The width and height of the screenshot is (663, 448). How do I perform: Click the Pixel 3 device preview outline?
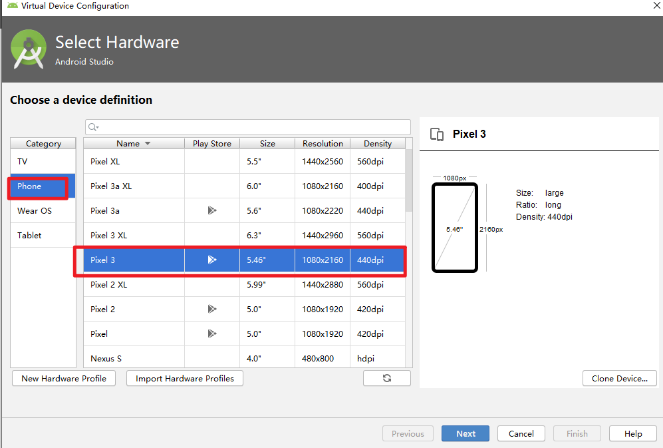(x=455, y=228)
